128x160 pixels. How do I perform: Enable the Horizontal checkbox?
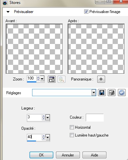click(72, 127)
